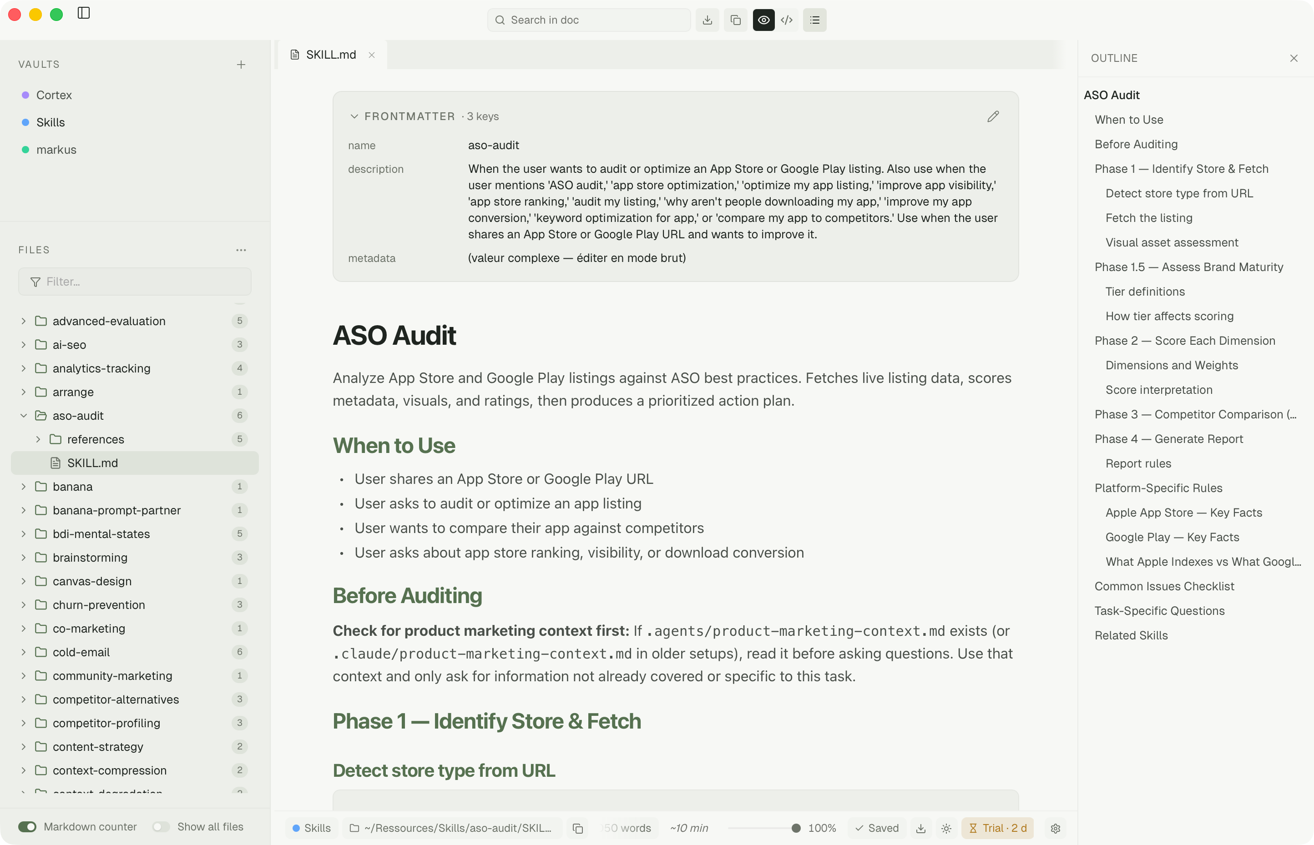Enable the Show all files switch
The height and width of the screenshot is (845, 1314).
pyautogui.click(x=161, y=827)
